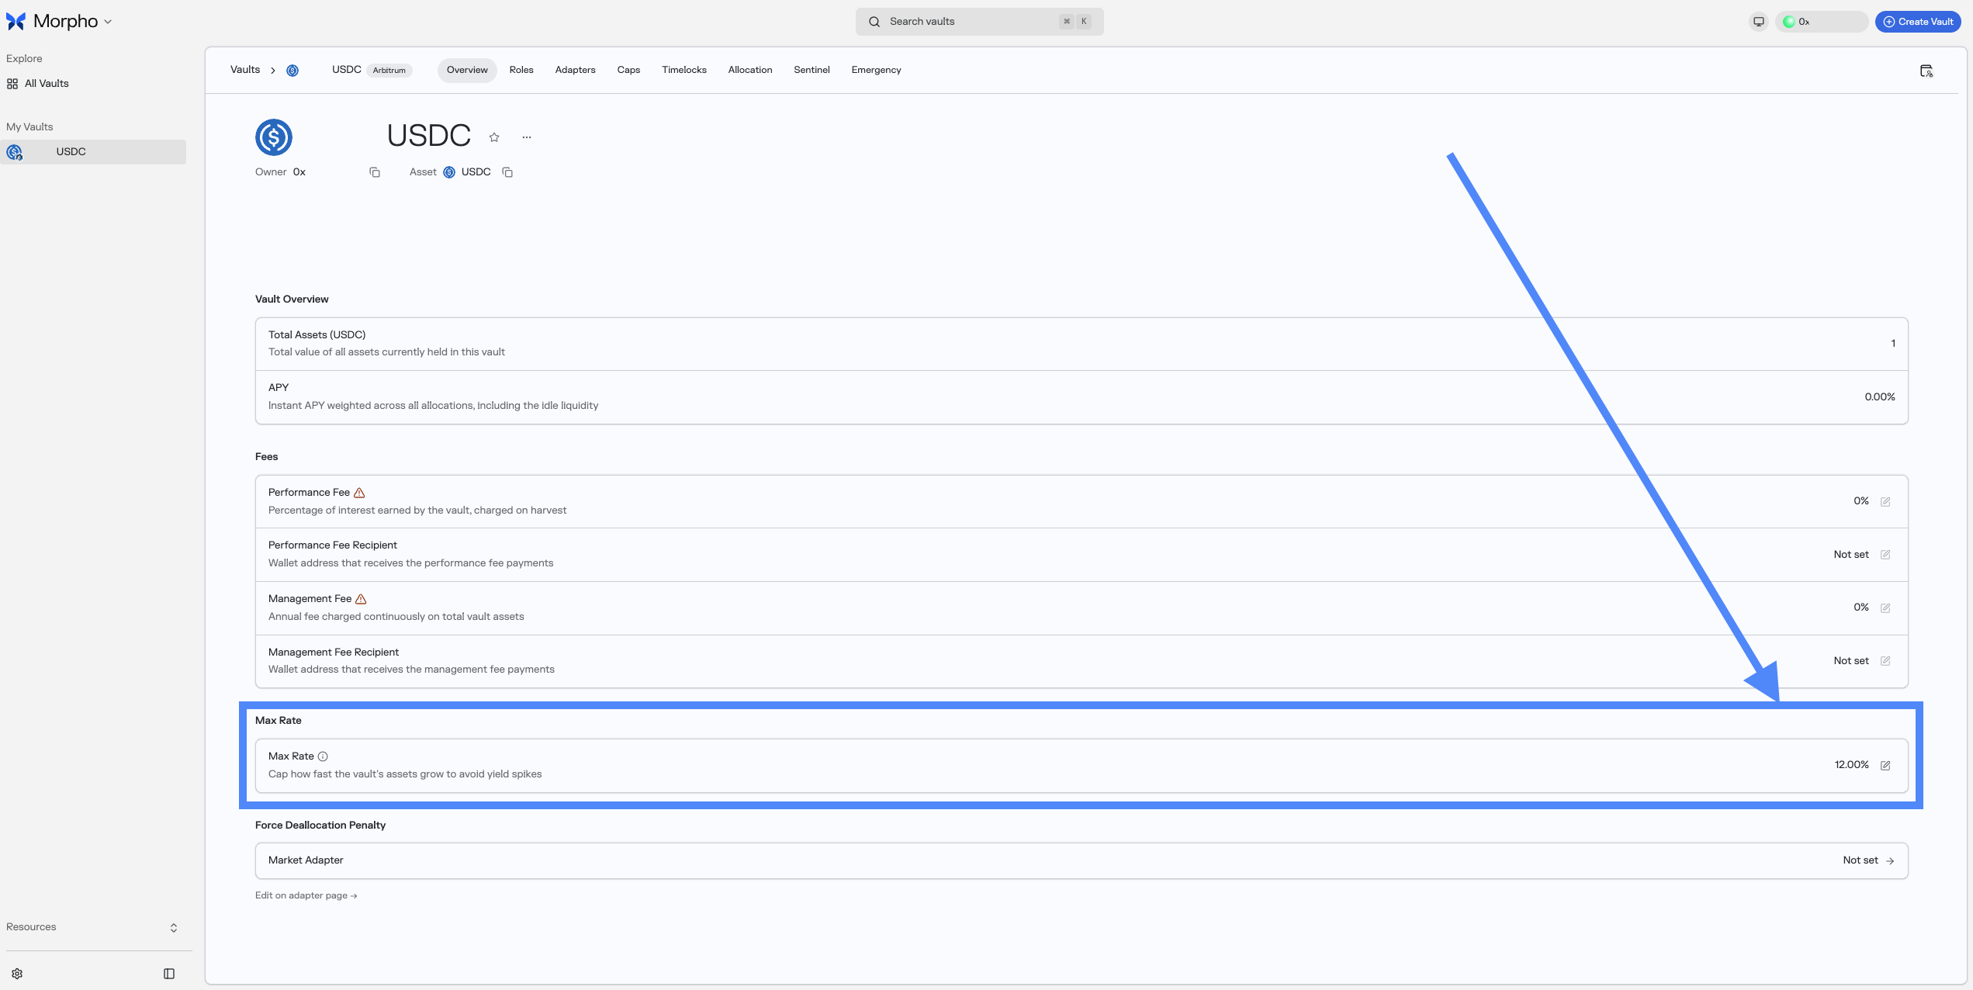
Task: Edit the Max Rate 12.00% value
Action: tap(1885, 765)
